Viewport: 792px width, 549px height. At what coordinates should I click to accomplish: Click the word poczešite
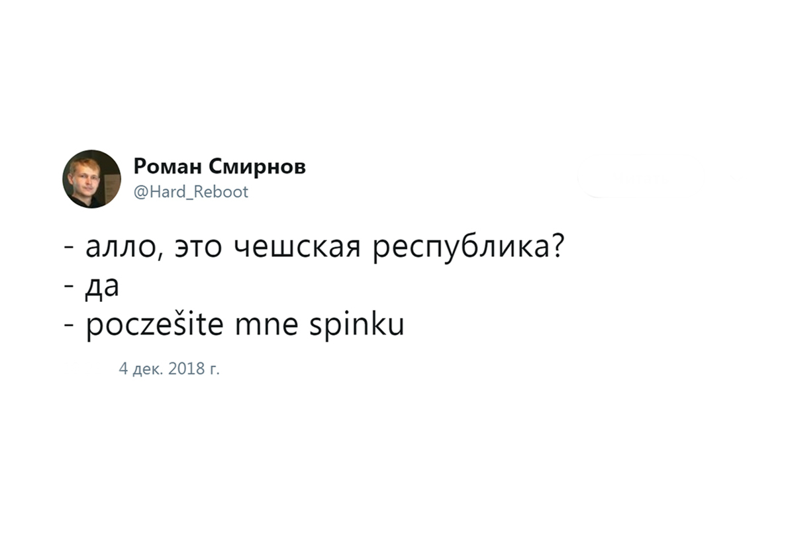pyautogui.click(x=154, y=324)
